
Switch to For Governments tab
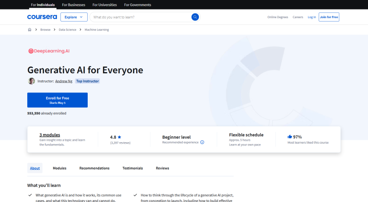point(138,5)
